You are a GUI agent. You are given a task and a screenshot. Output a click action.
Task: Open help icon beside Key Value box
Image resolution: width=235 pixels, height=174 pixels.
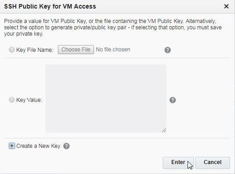[173, 100]
